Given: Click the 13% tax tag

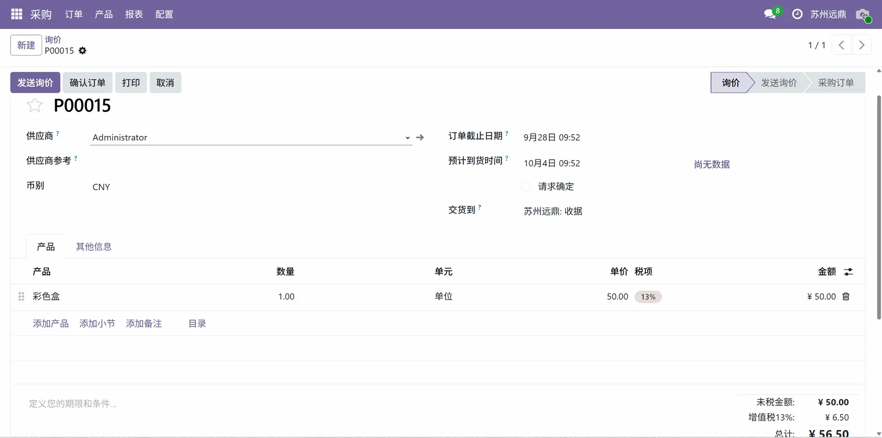Looking at the screenshot, I should click(648, 297).
